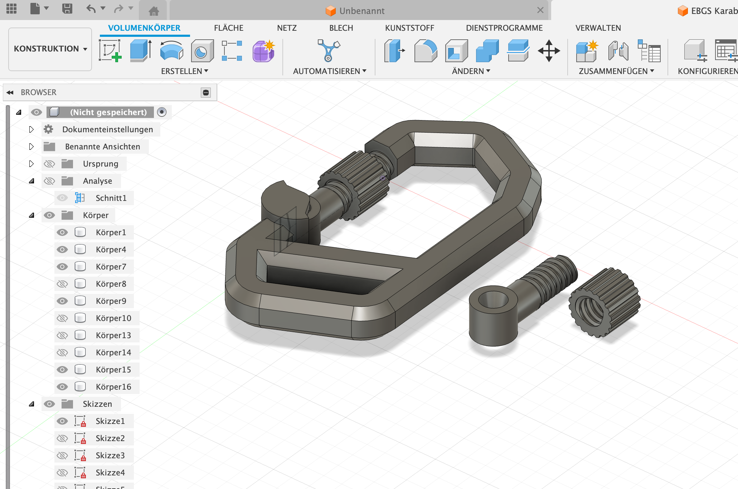Open the ZUSAMMENFÜGEN dropdown menu
Image resolution: width=738 pixels, height=489 pixels.
pyautogui.click(x=617, y=71)
